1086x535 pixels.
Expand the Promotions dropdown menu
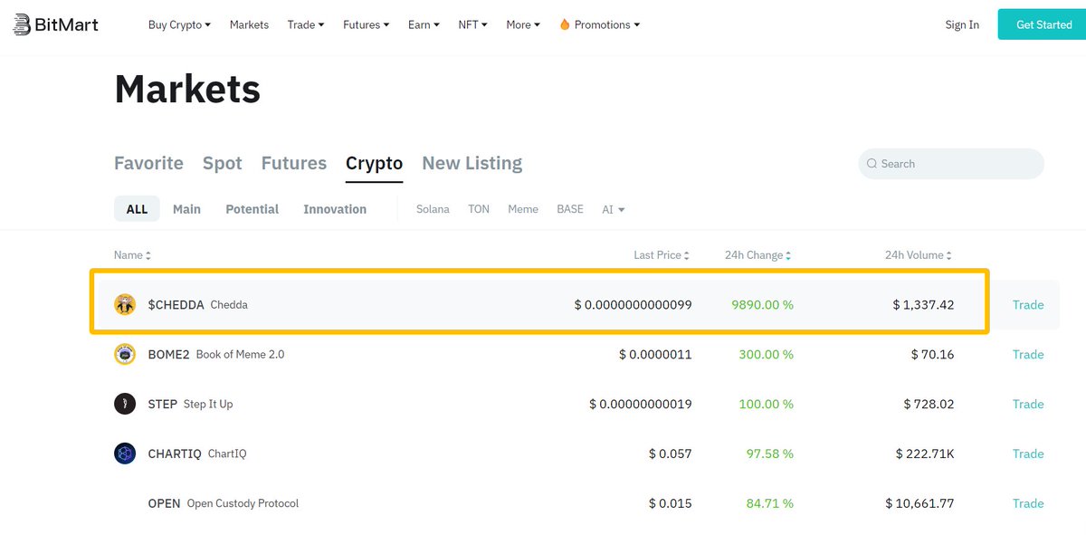(599, 24)
